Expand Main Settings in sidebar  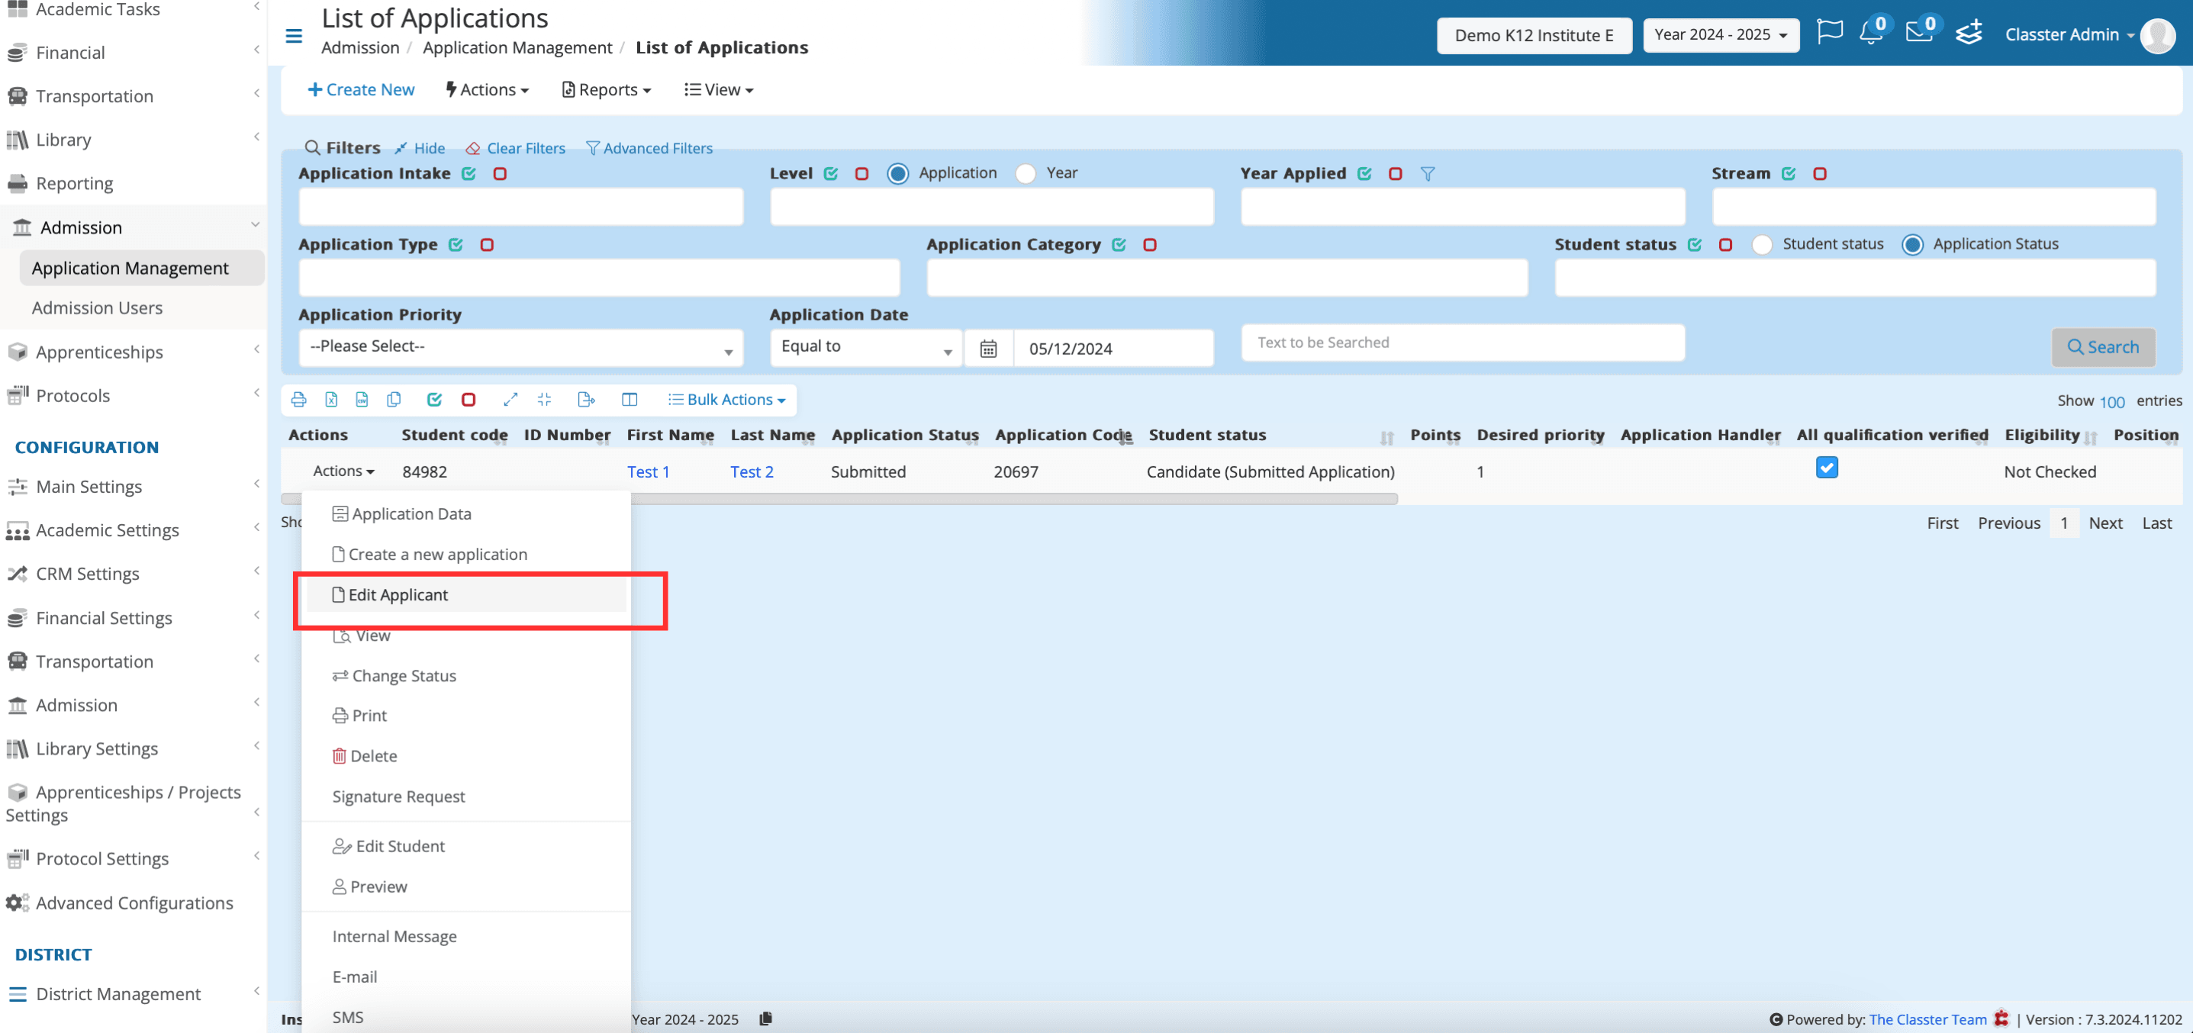coord(133,487)
